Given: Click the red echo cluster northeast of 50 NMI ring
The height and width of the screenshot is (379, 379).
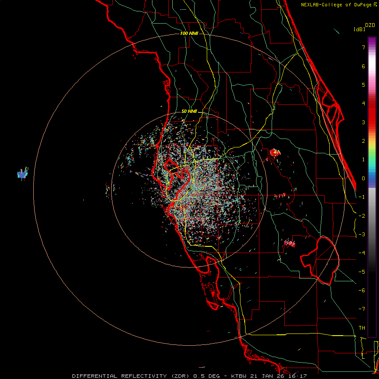Looking at the screenshot, I should point(275,153).
